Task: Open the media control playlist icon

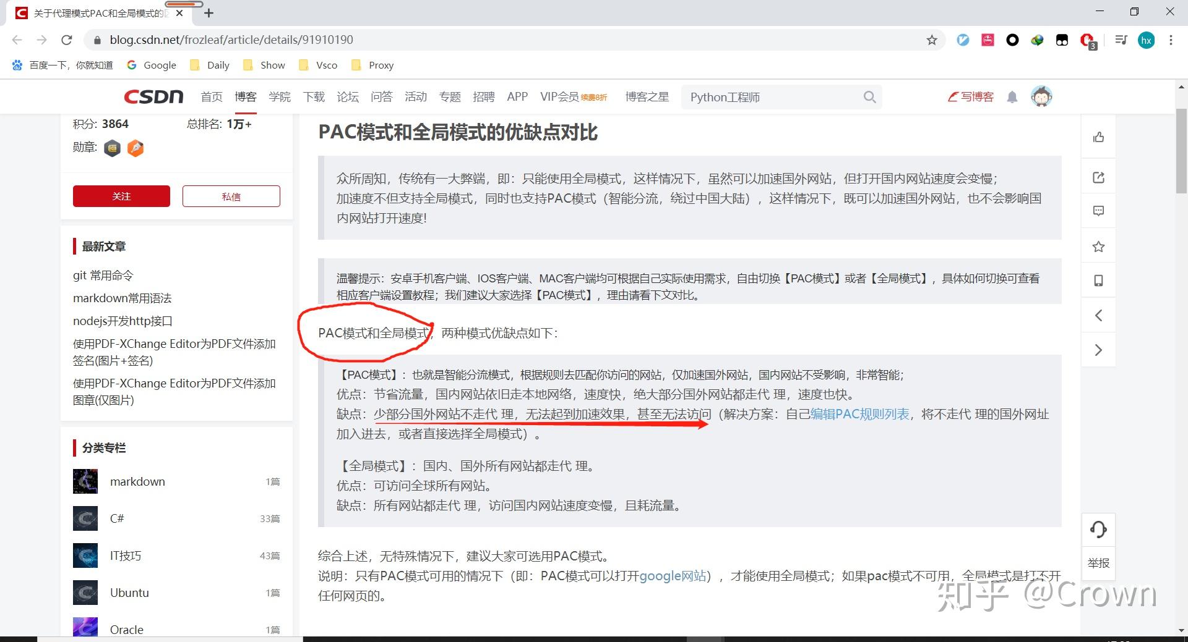Action: [1121, 40]
